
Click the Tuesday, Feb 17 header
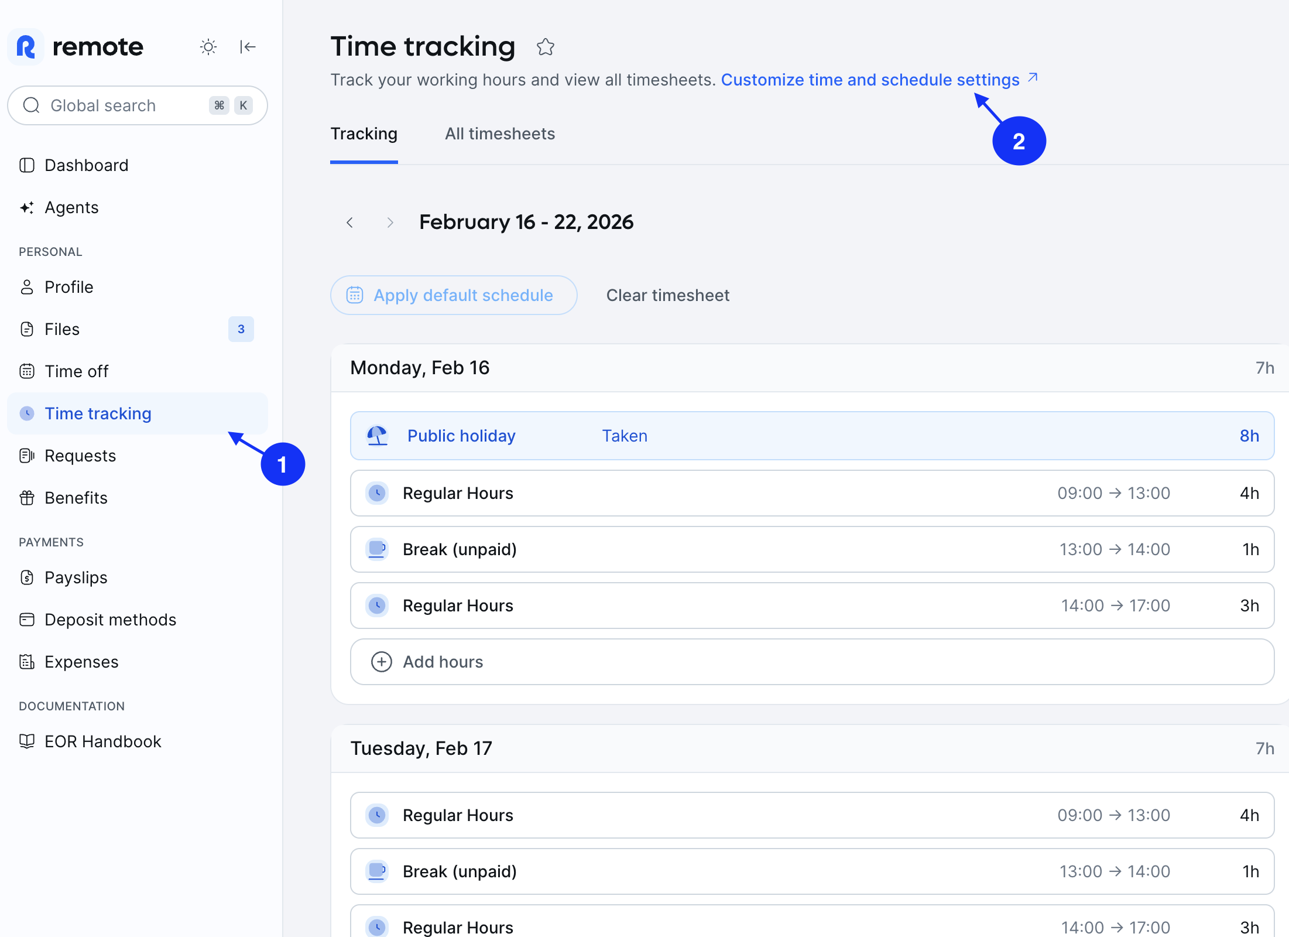(x=421, y=748)
